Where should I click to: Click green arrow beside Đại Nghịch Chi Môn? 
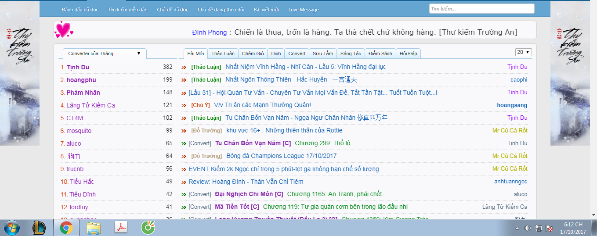click(x=184, y=194)
